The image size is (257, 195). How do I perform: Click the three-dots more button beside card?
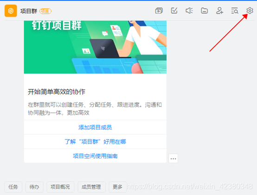click(173, 158)
